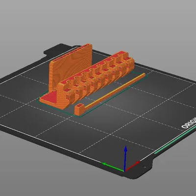Select the thin orange rod part
196x196 pixels.
point(110,94)
